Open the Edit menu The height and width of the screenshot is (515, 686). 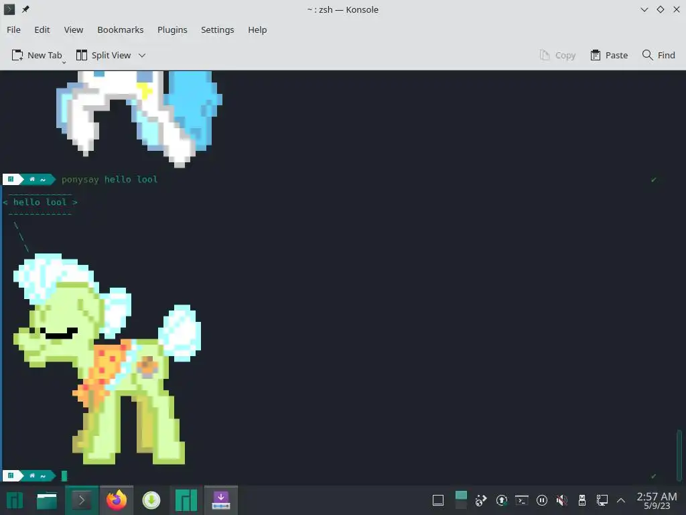[42, 30]
